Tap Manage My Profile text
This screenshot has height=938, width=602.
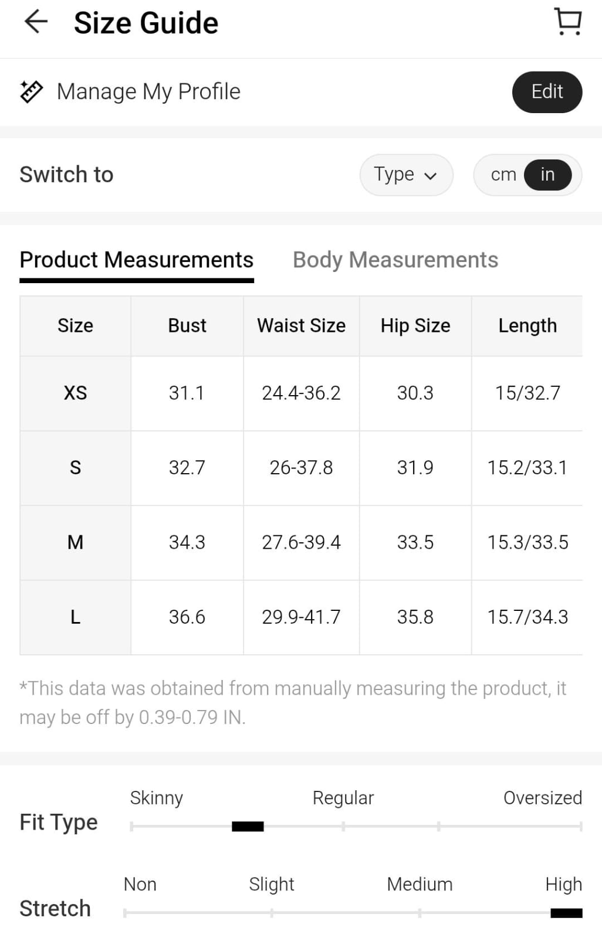[x=148, y=92]
